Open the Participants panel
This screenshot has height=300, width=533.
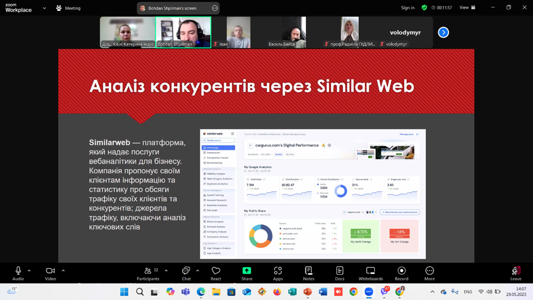pyautogui.click(x=148, y=274)
